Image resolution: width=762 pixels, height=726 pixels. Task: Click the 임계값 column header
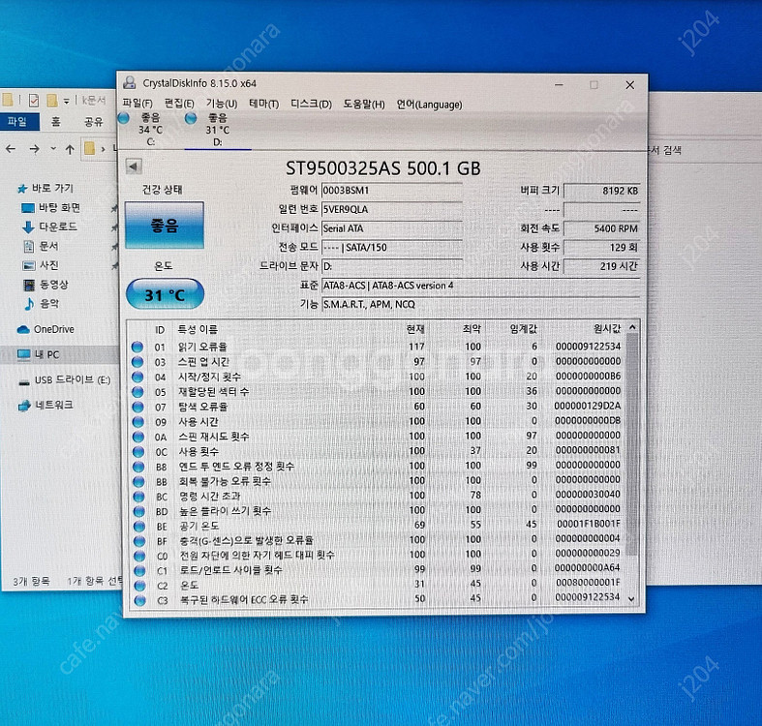[x=524, y=329]
